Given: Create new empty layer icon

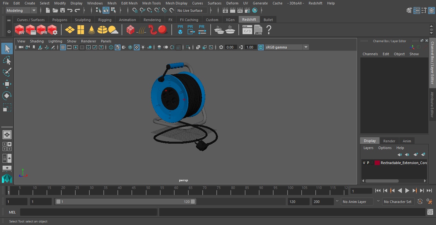Looking at the screenshot, I should pos(416,154).
